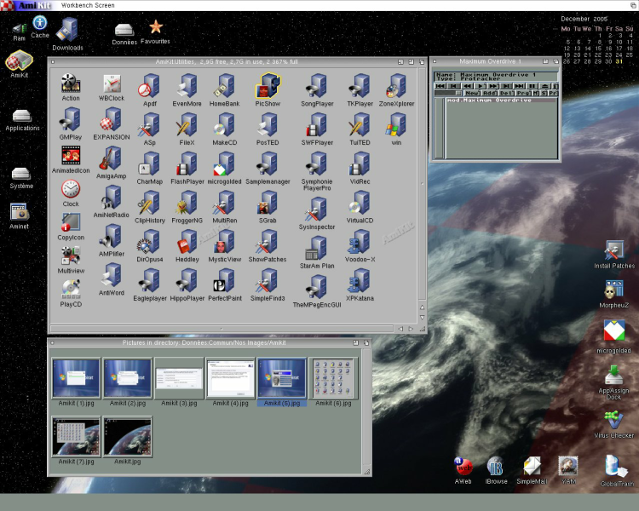The width and height of the screenshot is (639, 511).
Task: Click the New playlist button in the player
Action: (x=472, y=93)
